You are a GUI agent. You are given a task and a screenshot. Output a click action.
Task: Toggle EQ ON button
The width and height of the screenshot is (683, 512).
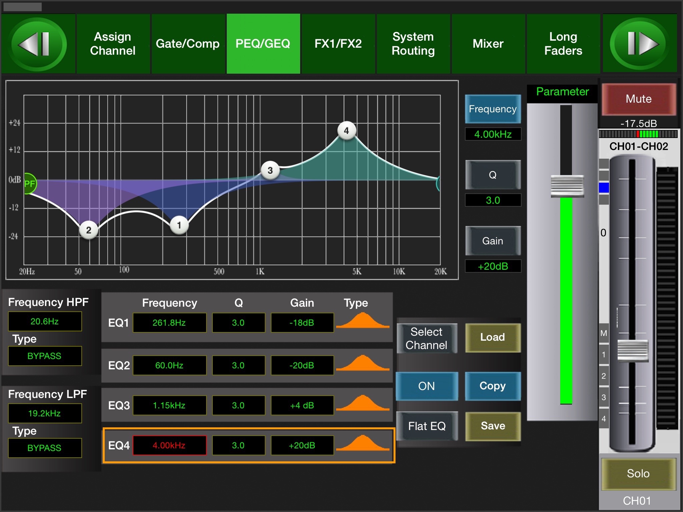tap(427, 386)
